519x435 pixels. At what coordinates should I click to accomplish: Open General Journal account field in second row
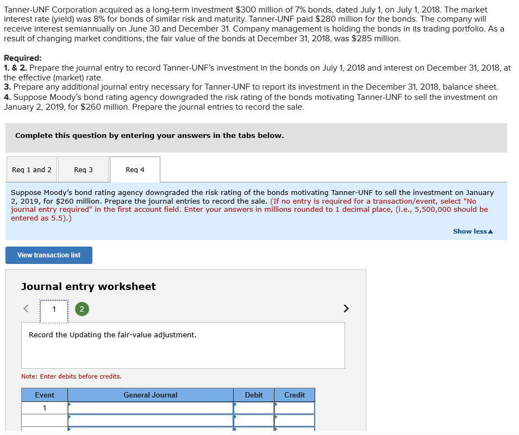click(x=151, y=420)
